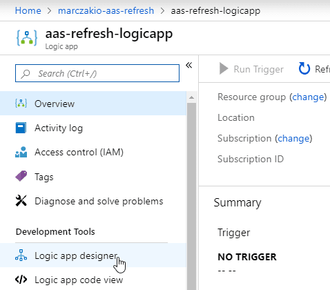Click the Logic app designer diagram icon

tap(21, 255)
